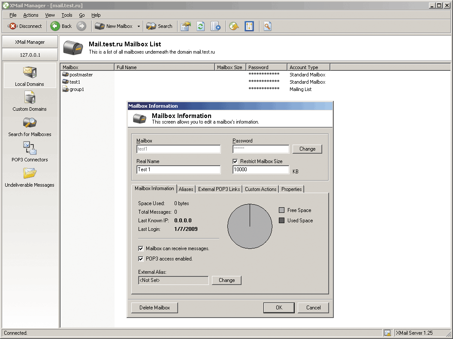Switch to the Properties tab
The width and height of the screenshot is (453, 339).
(292, 189)
